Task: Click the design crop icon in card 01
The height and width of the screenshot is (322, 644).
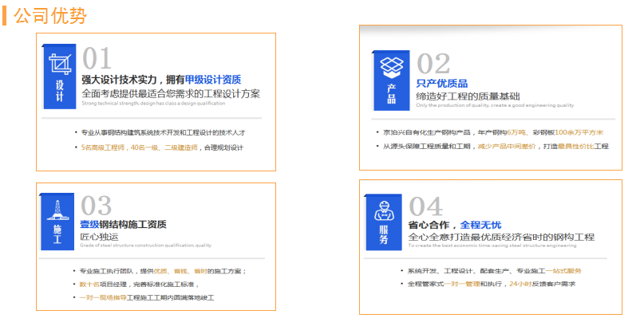Action: point(60,64)
